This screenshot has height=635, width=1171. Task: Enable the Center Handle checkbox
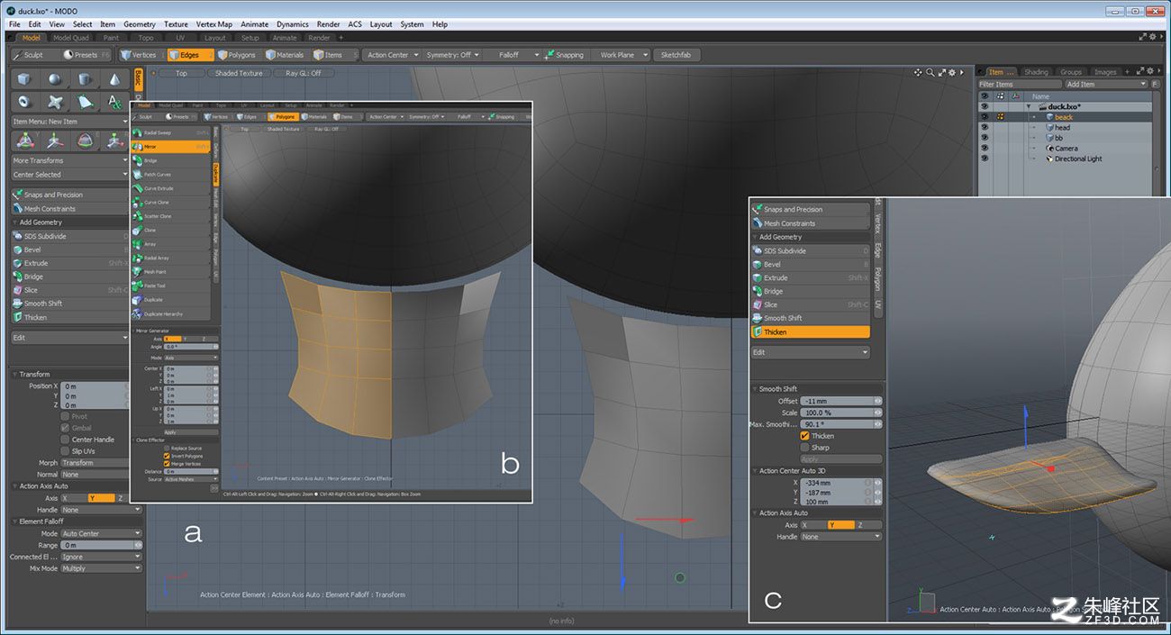65,440
